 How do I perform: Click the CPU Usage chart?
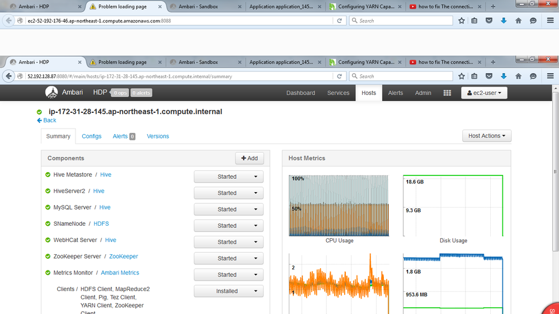tap(339, 206)
